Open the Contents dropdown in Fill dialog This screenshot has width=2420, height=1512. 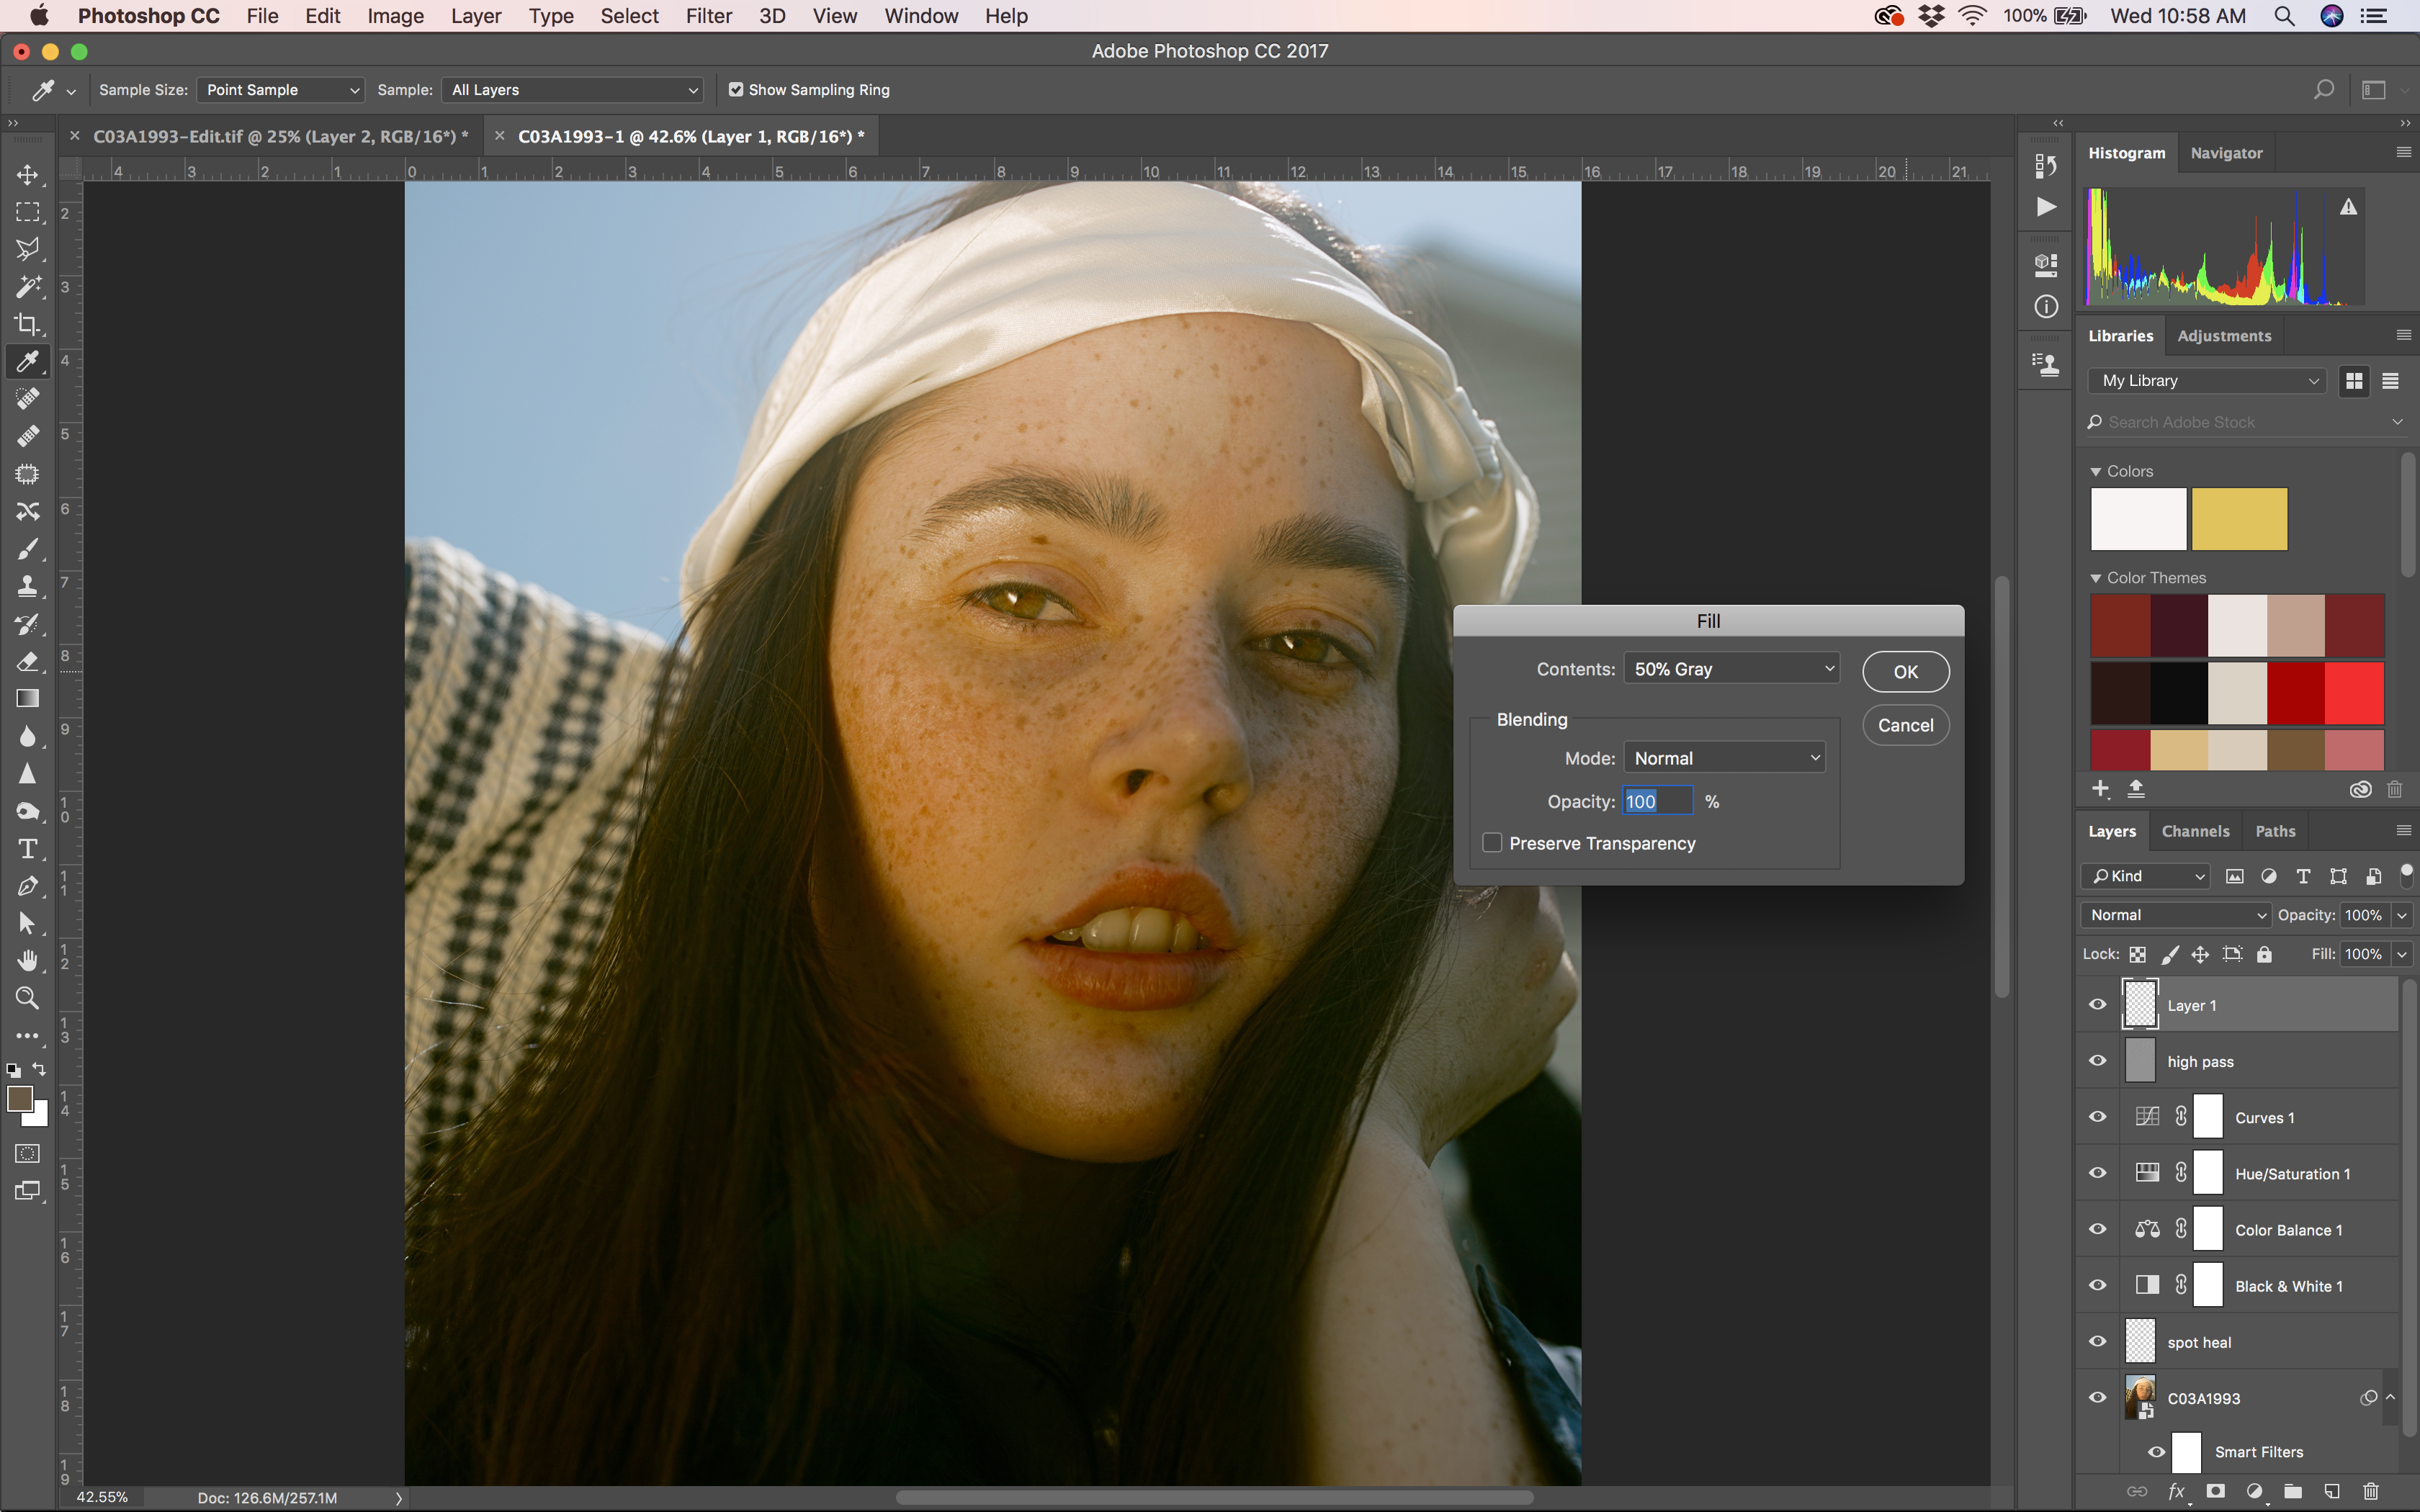[1732, 669]
